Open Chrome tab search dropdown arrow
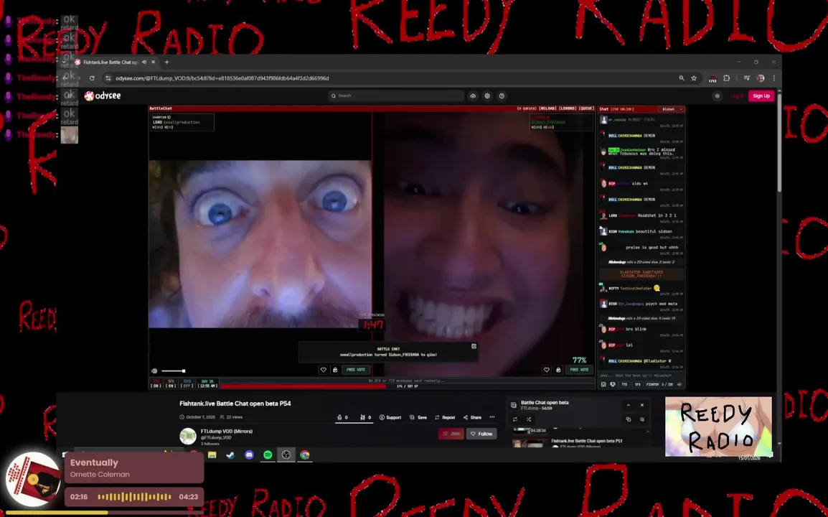 click(x=64, y=62)
